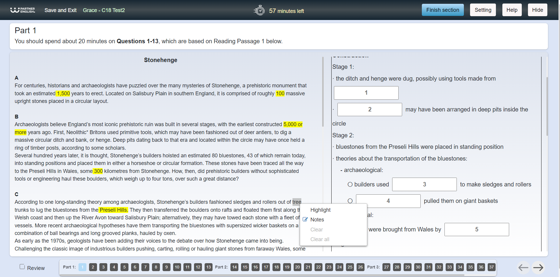Click the Hide button
The height and width of the screenshot is (277, 560).
tap(538, 10)
